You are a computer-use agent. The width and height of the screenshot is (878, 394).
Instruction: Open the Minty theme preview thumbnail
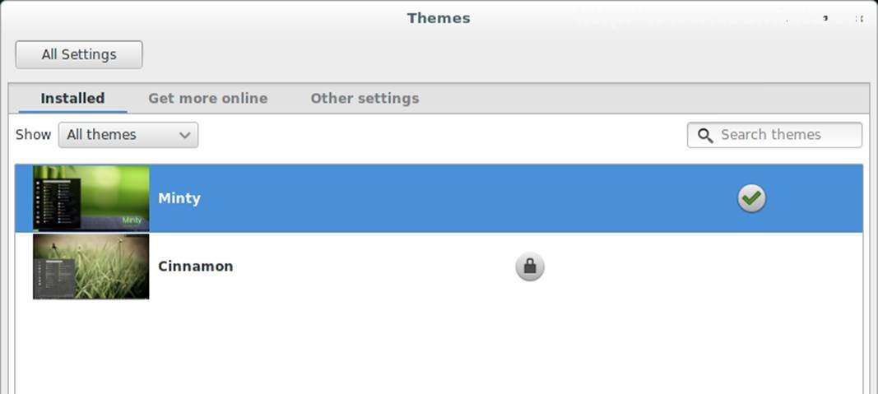(91, 198)
